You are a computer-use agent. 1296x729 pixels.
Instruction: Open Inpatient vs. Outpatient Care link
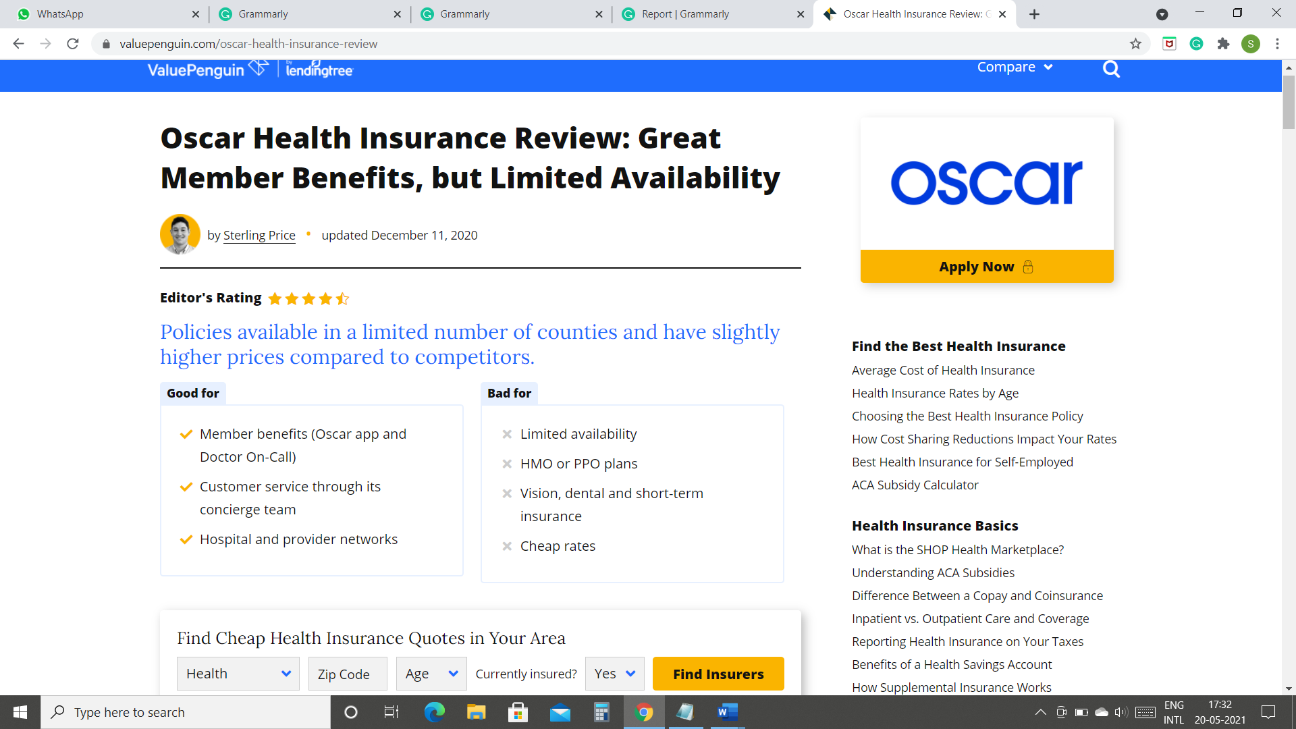click(970, 619)
